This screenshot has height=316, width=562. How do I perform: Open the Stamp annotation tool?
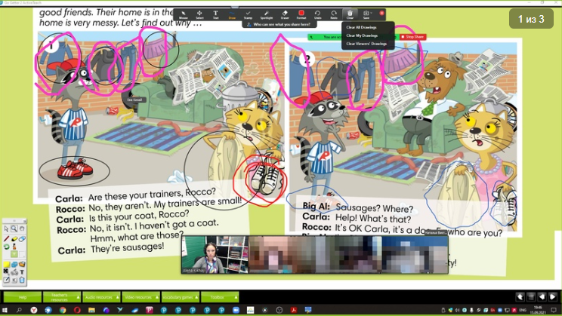(248, 14)
